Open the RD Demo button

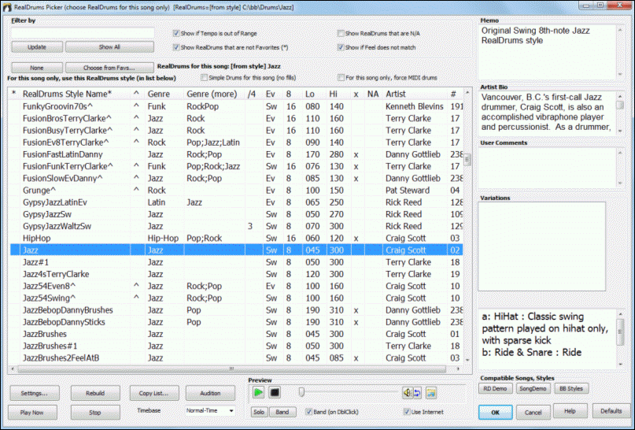pyautogui.click(x=495, y=388)
